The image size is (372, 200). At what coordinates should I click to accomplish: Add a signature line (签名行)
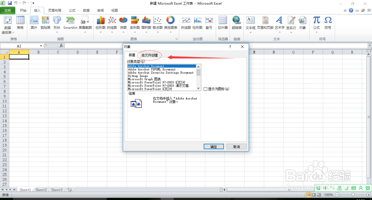point(291,24)
